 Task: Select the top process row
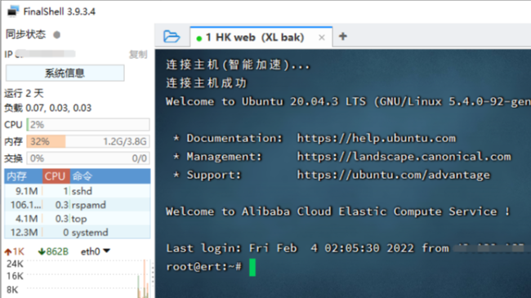pos(78,219)
